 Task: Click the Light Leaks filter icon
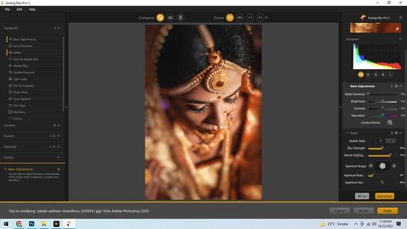click(x=10, y=79)
